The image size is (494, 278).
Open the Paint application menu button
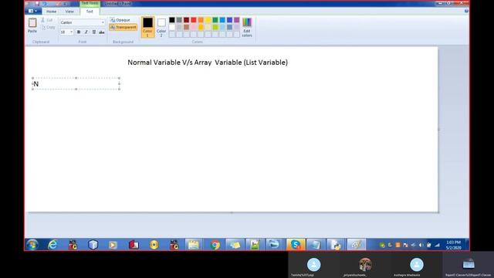32,11
